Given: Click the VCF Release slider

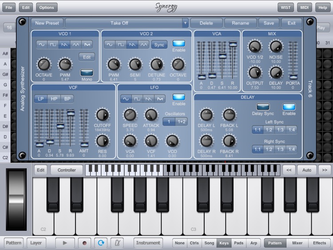Looking at the screenshot, I should (x=71, y=113).
